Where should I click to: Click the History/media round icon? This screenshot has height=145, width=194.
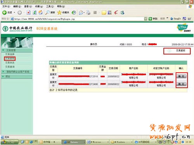[74, 12]
